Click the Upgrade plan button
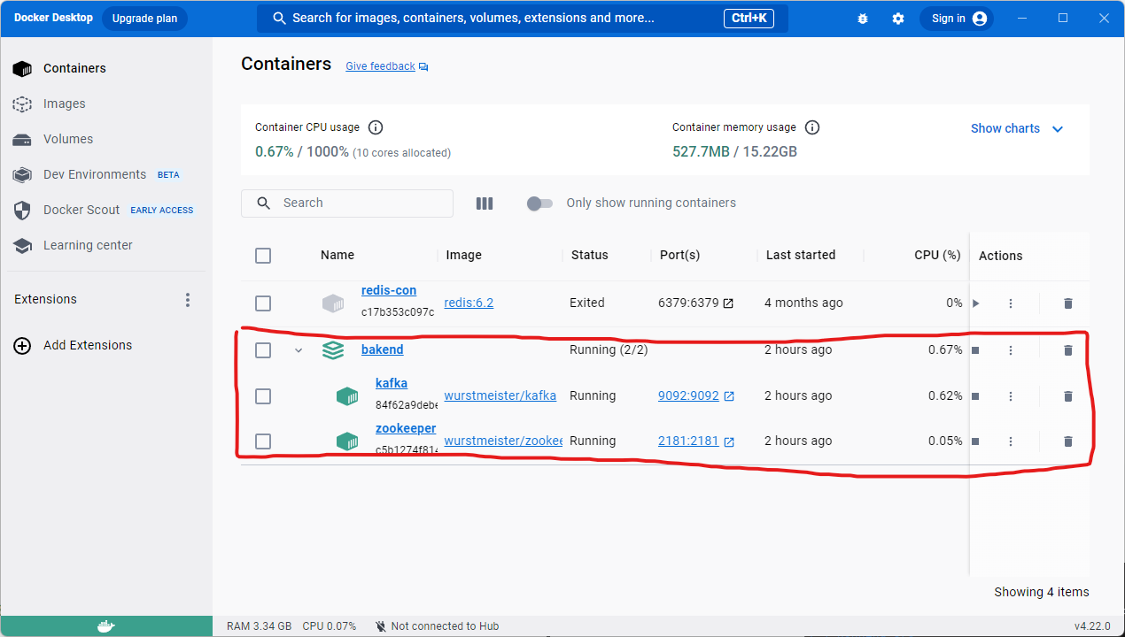1125x637 pixels. pyautogui.click(x=144, y=19)
